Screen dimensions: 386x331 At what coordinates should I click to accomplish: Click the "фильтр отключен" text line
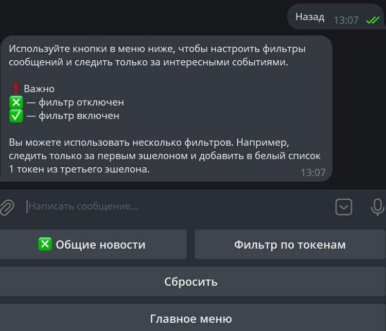pyautogui.click(x=81, y=102)
